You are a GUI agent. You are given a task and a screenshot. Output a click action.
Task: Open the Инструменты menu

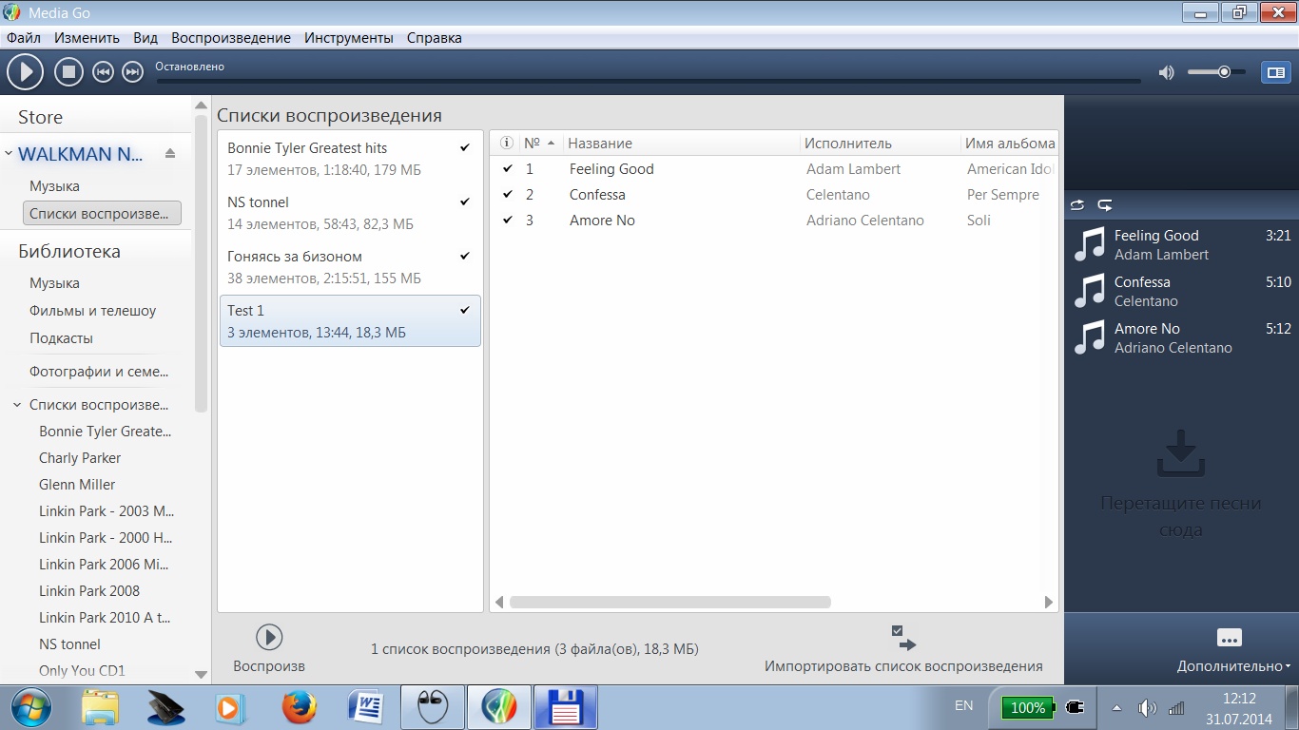pos(348,38)
